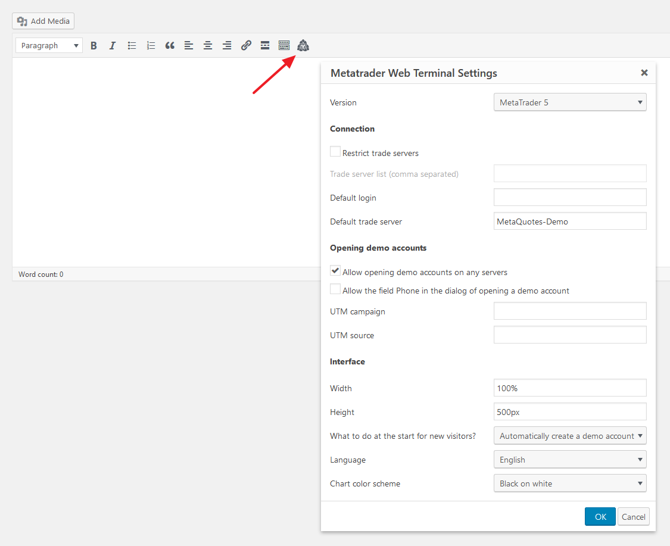
Task: Open the Version dropdown showing MetaTrader 5
Action: [570, 102]
